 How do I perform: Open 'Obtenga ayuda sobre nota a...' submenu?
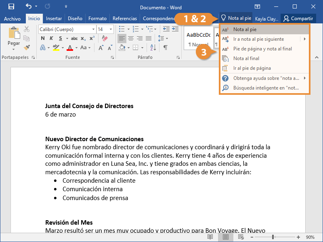pyautogui.click(x=264, y=78)
